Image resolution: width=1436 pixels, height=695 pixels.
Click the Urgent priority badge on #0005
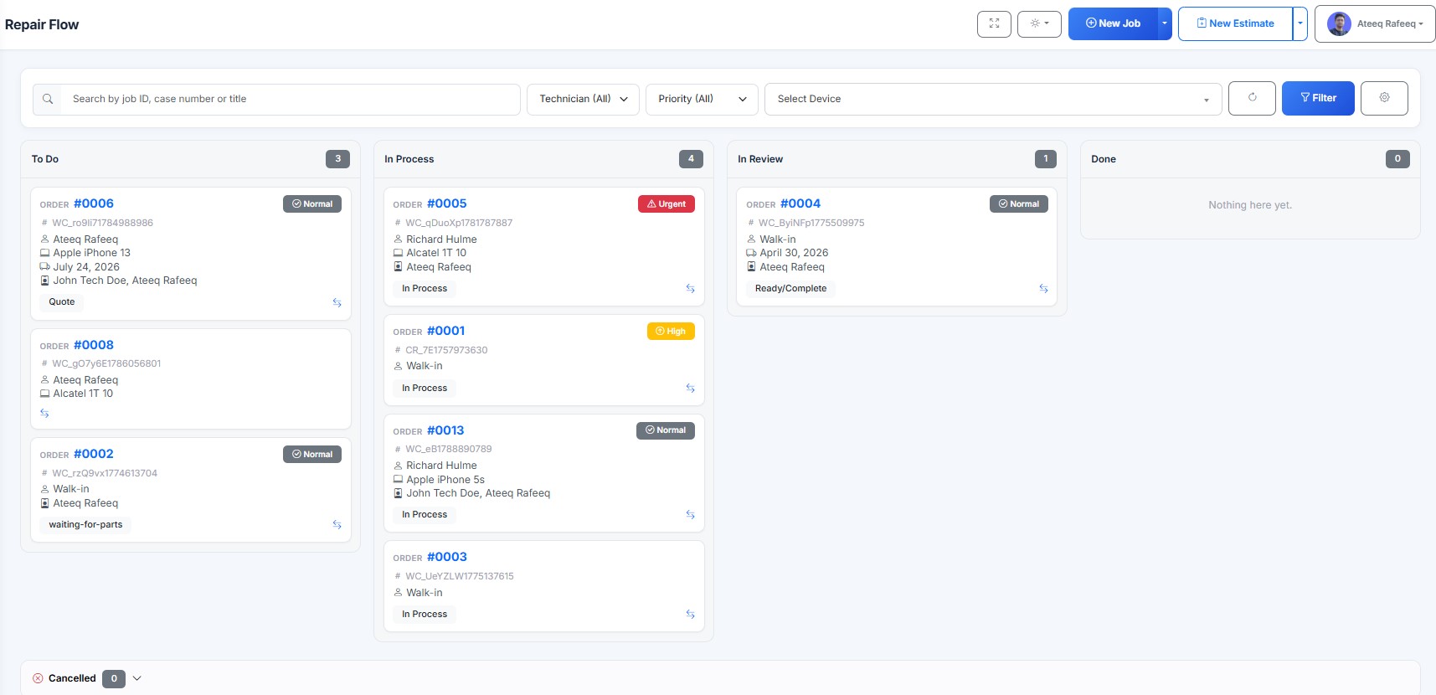[667, 204]
